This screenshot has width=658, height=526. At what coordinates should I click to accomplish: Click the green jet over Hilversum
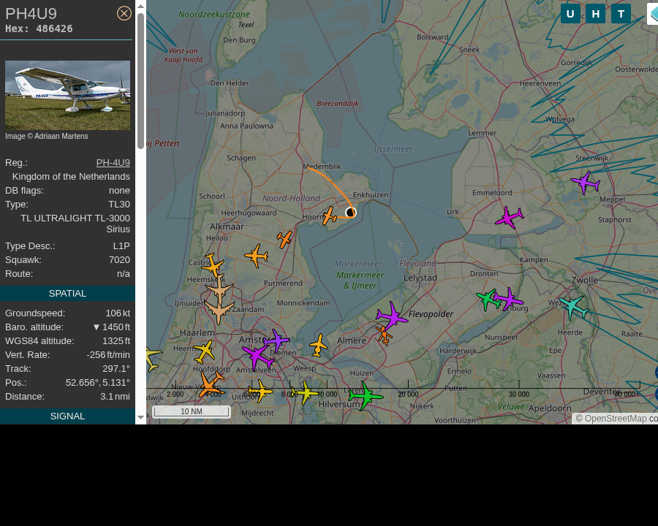[366, 395]
